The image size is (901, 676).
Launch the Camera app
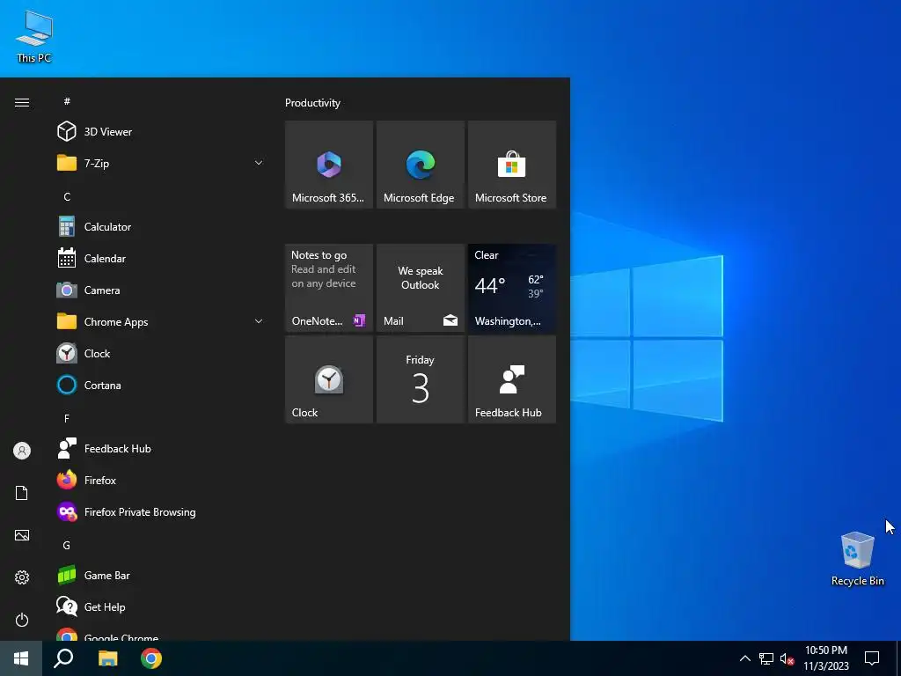(161, 290)
